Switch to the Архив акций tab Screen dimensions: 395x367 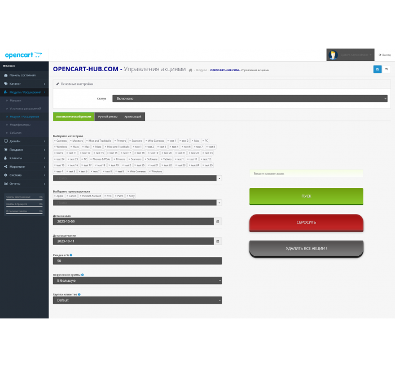(133, 117)
